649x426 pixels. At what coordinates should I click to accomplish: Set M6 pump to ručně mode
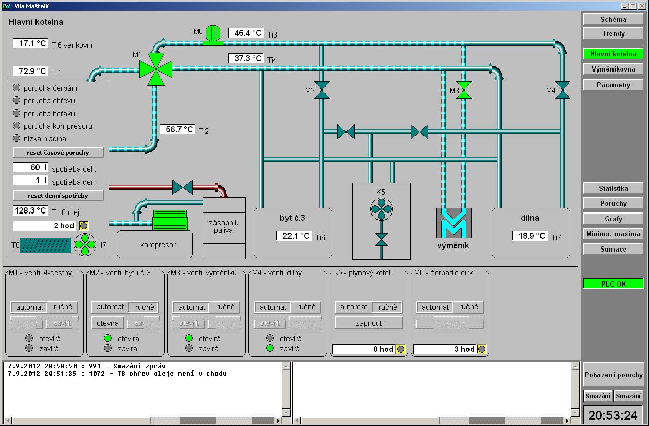coord(468,307)
